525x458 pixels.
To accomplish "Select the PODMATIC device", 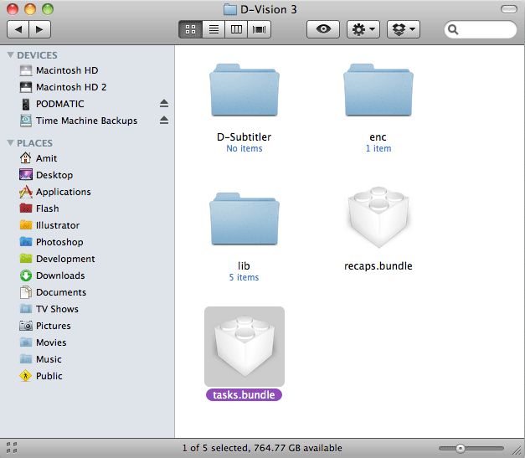I will click(x=87, y=104).
